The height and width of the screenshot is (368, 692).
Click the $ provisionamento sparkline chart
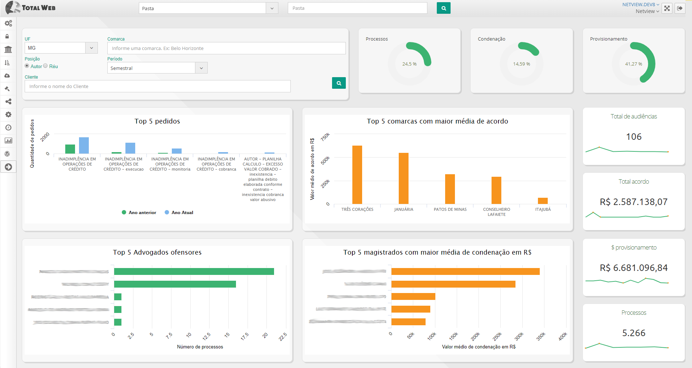click(x=627, y=280)
